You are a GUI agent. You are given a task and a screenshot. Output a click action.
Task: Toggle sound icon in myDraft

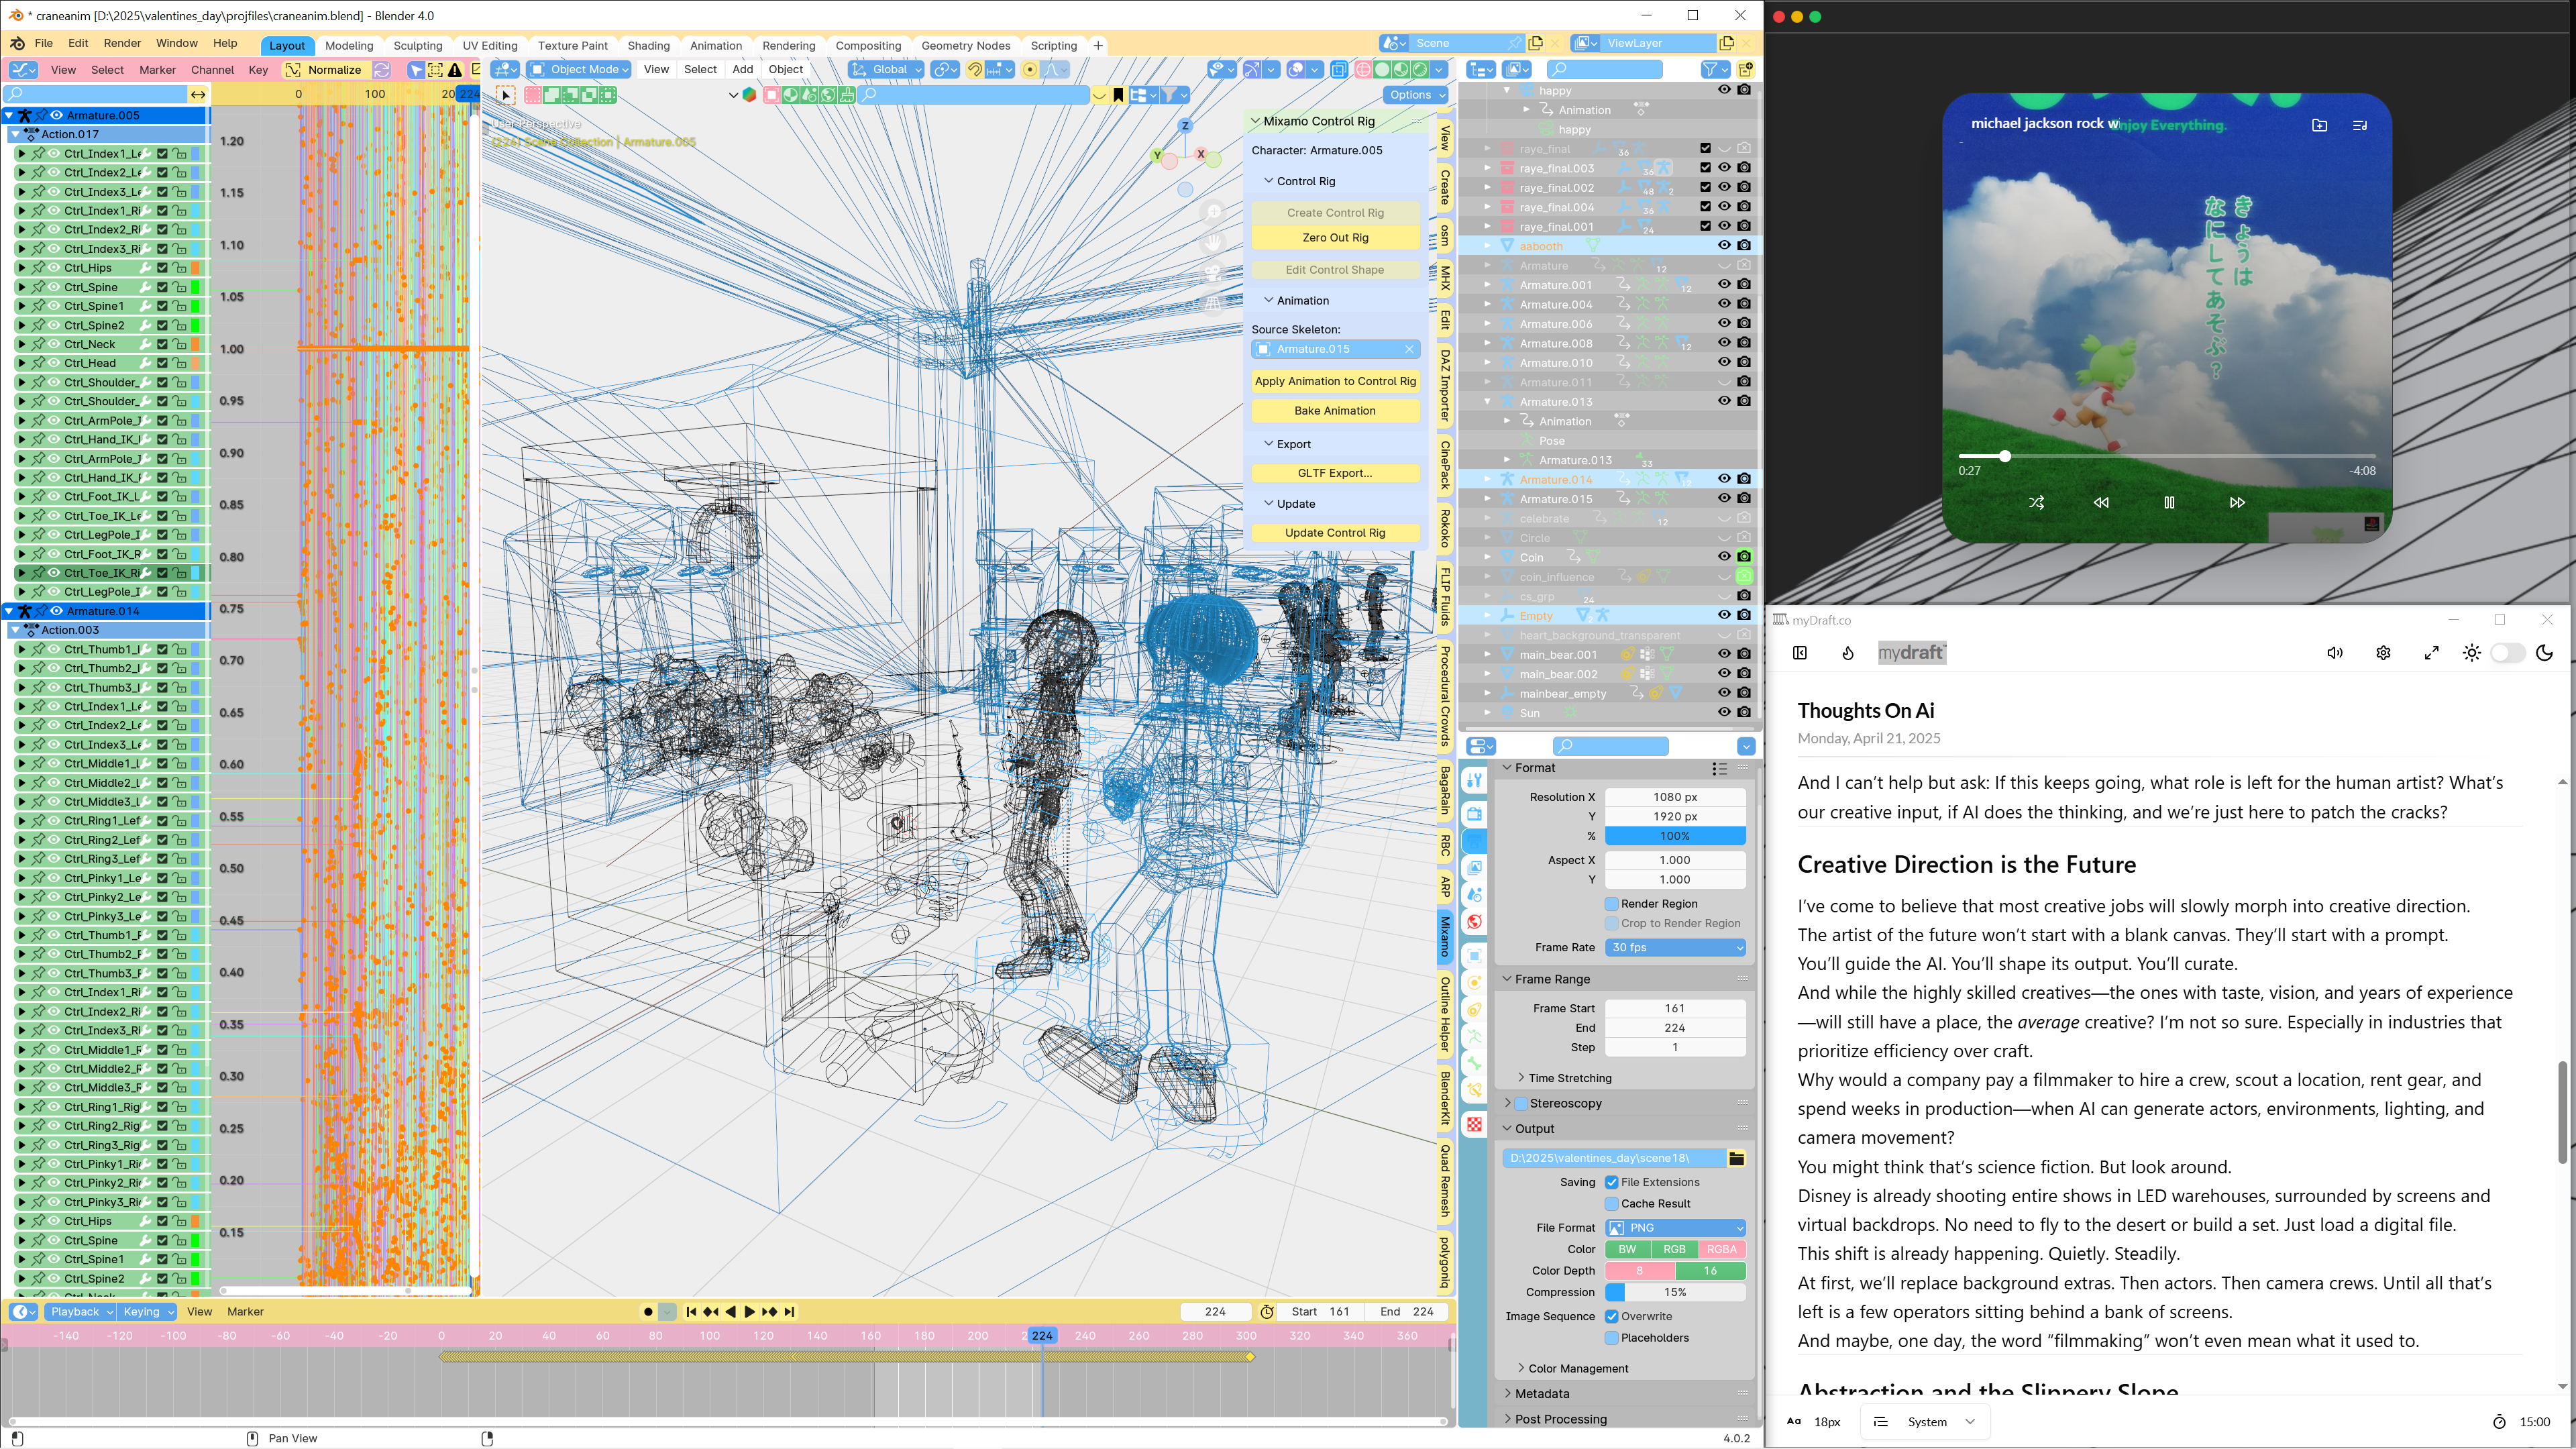[2335, 653]
